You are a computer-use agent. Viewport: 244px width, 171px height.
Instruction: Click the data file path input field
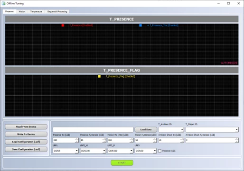coord(93,130)
